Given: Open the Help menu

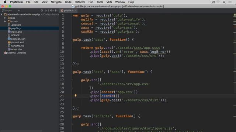Looking at the screenshot, I should [131, 2].
